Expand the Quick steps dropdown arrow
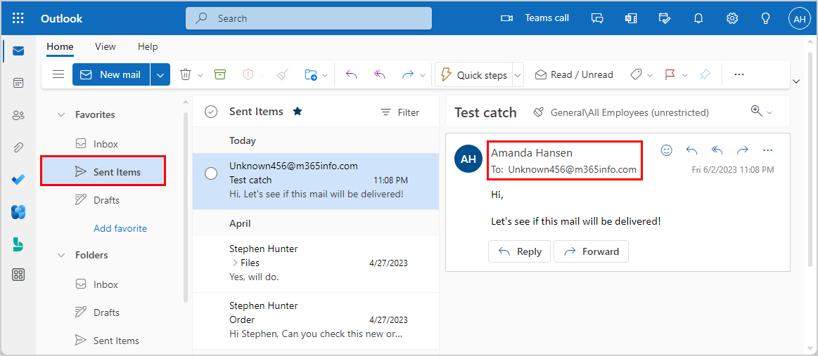Image resolution: width=818 pixels, height=356 pixels. [518, 75]
